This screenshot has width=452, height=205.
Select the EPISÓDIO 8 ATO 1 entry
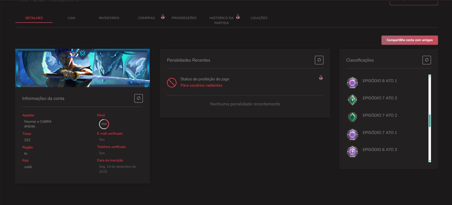(380, 81)
